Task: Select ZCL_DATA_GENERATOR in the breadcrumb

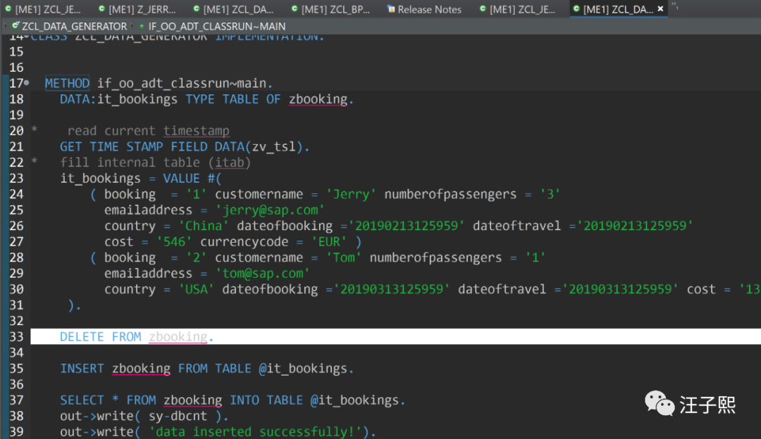Action: [74, 26]
